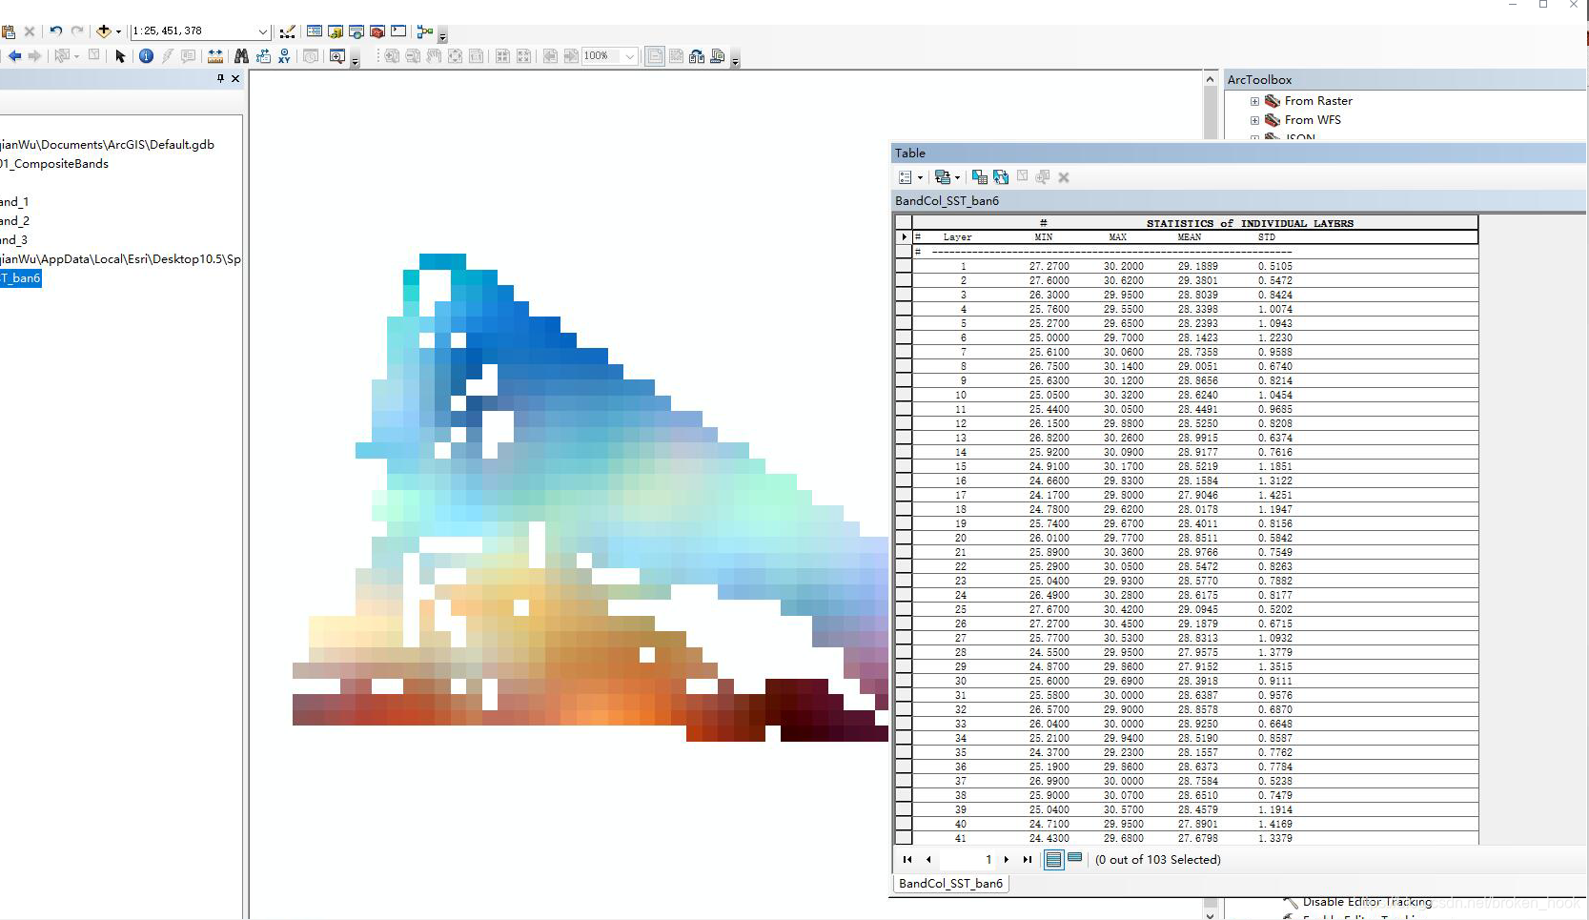
Task: Expand the From WFS toolbox entry
Action: (1254, 120)
